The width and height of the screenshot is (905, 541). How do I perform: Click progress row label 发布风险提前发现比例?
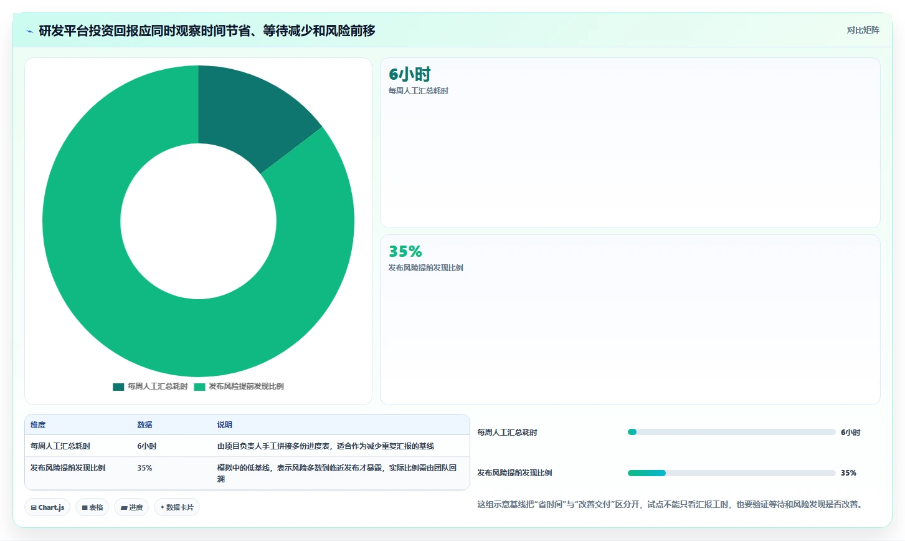point(514,473)
